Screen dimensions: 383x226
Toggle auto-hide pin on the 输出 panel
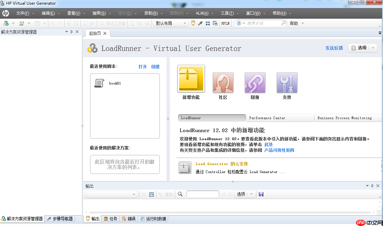(372, 186)
